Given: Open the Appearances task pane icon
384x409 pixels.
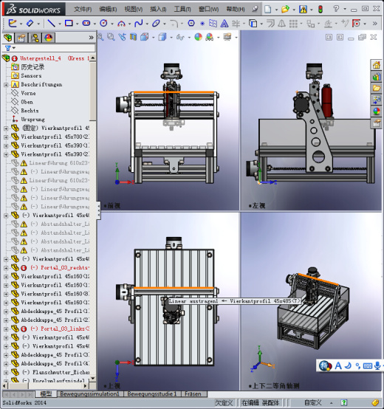Looking at the screenshot, I should 377,111.
